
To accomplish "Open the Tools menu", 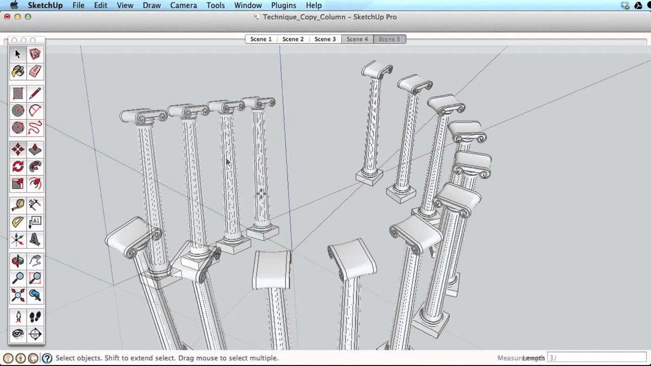I will tap(216, 6).
